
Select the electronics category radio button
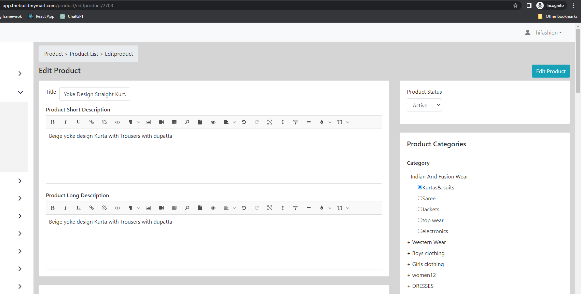point(420,231)
